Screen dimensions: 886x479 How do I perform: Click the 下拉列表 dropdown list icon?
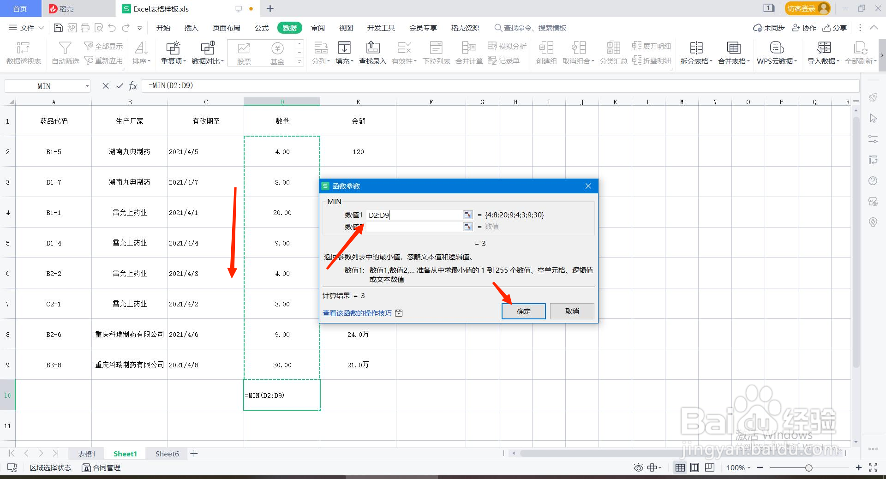point(436,48)
